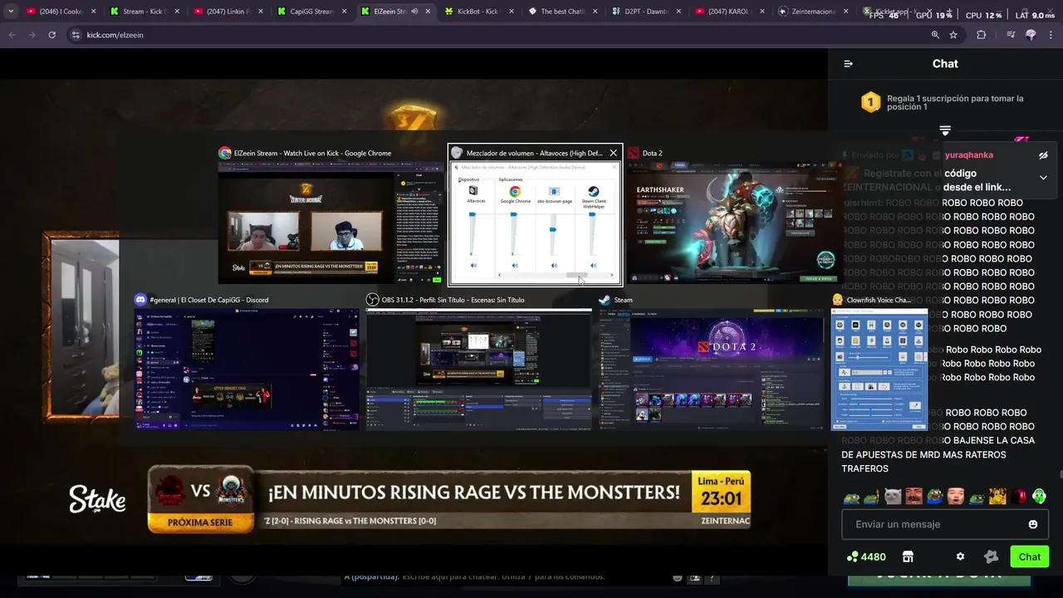Image resolution: width=1063 pixels, height=598 pixels.
Task: Click the Steam icon in the volume mixer
Action: pyautogui.click(x=594, y=192)
